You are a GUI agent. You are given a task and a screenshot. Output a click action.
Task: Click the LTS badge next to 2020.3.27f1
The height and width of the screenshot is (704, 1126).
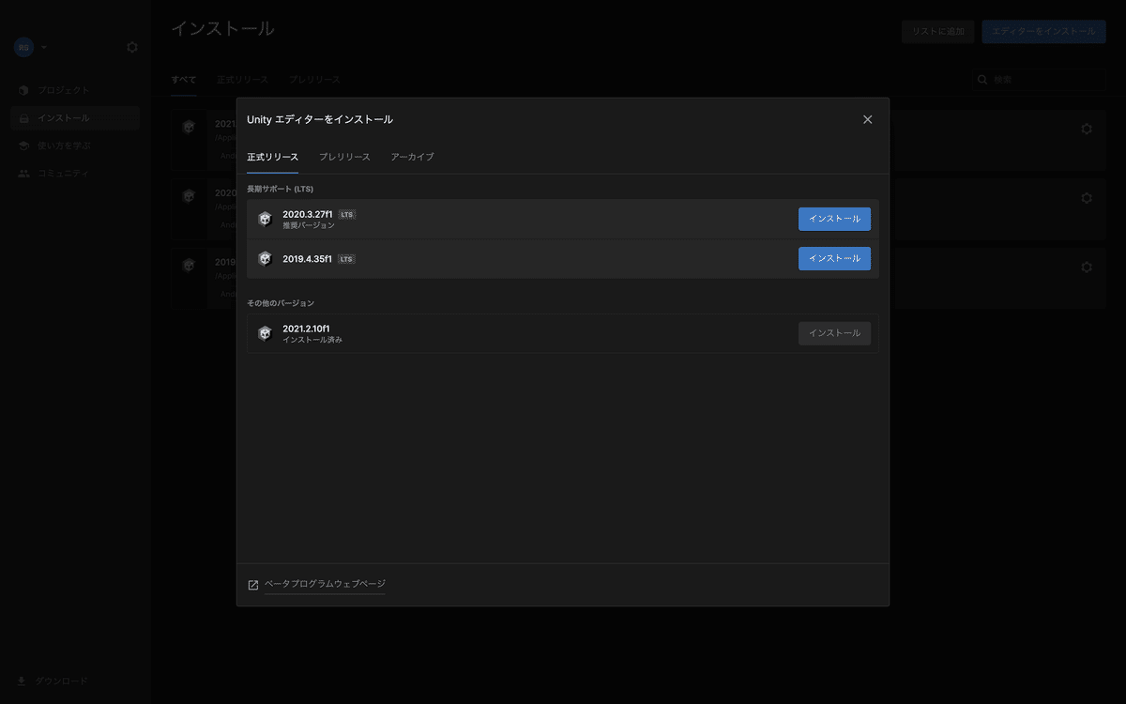pos(346,214)
